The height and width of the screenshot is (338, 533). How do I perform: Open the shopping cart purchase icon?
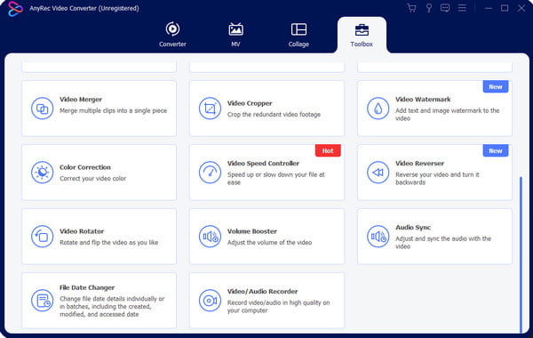411,8
